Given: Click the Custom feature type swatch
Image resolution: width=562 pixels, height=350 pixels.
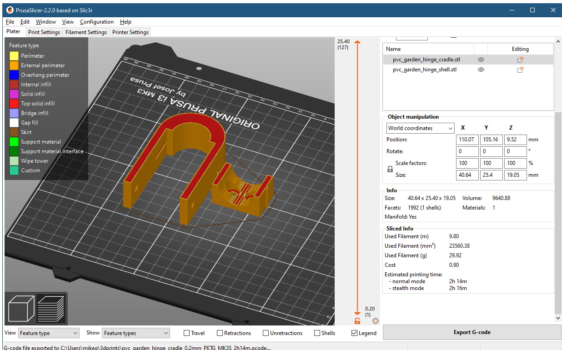Looking at the screenshot, I should (x=14, y=170).
